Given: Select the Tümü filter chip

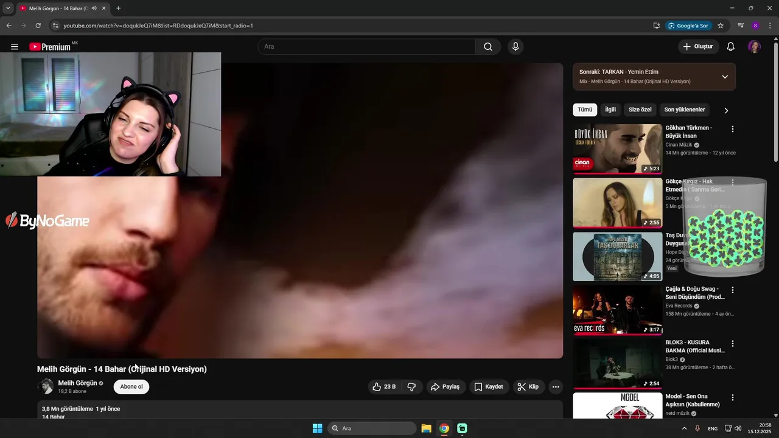Looking at the screenshot, I should pyautogui.click(x=585, y=109).
